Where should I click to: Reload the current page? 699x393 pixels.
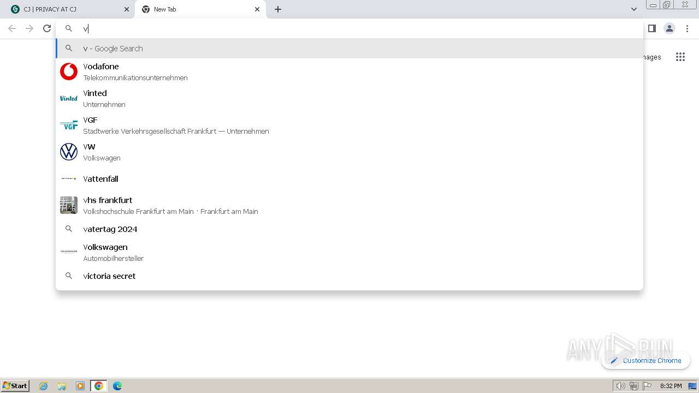(47, 28)
